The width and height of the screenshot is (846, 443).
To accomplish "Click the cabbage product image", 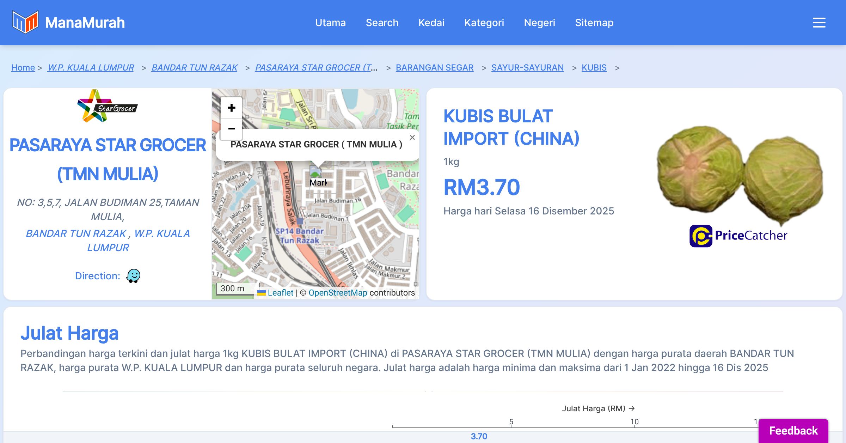I will click(740, 174).
